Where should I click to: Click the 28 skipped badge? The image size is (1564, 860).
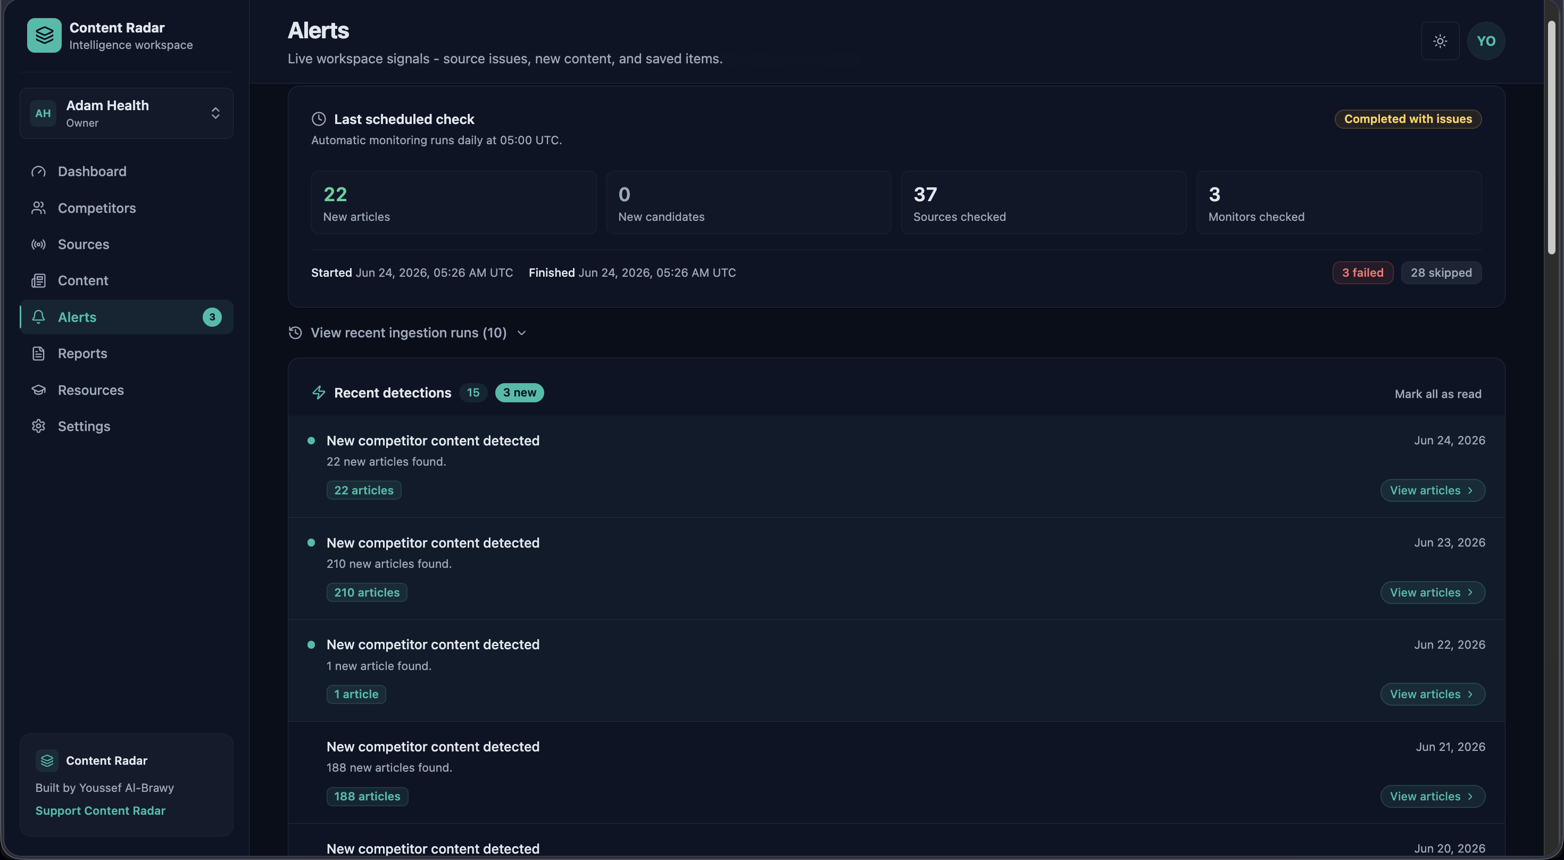click(x=1441, y=272)
